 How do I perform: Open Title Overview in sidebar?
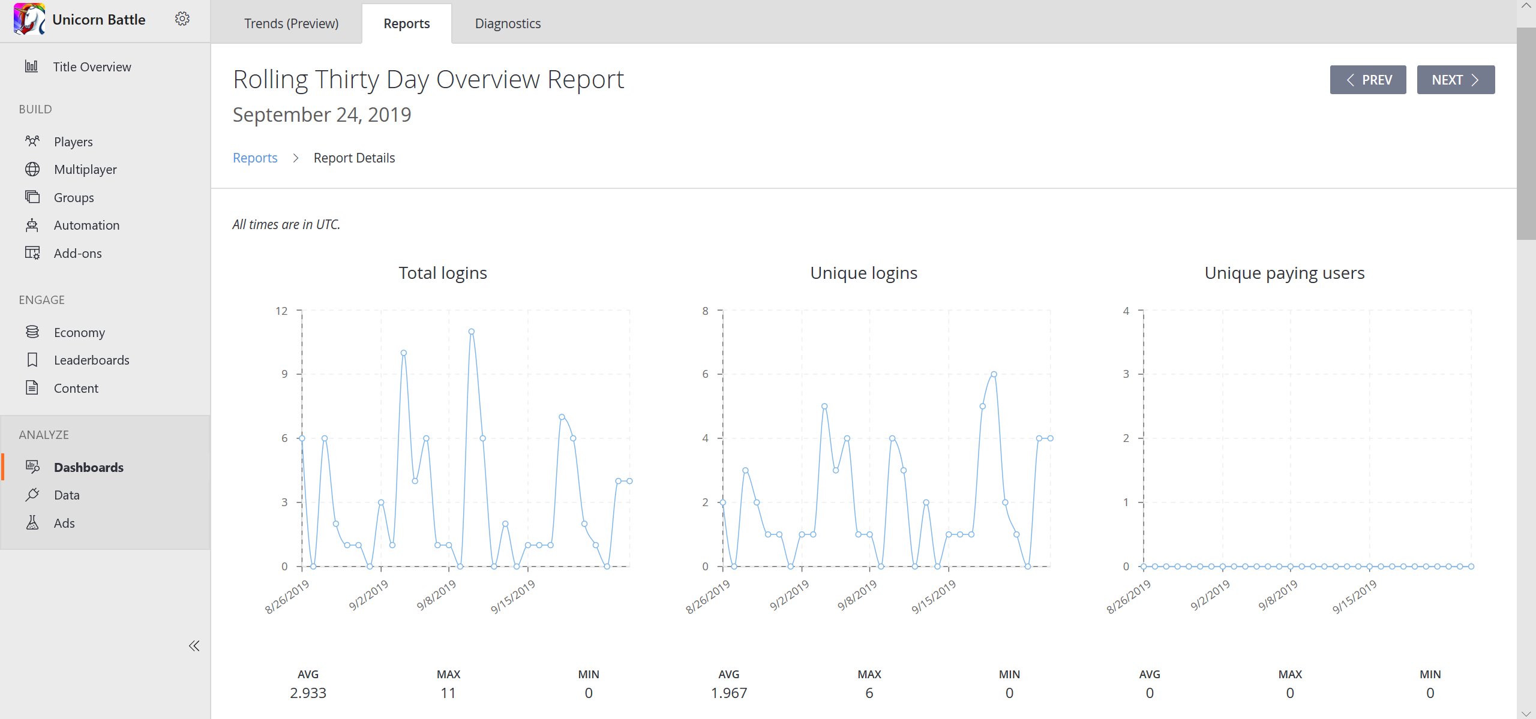click(x=92, y=67)
